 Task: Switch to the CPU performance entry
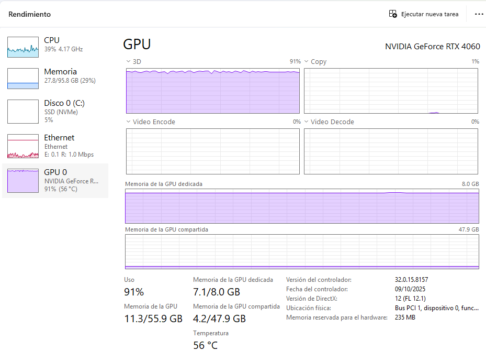pyautogui.click(x=52, y=40)
